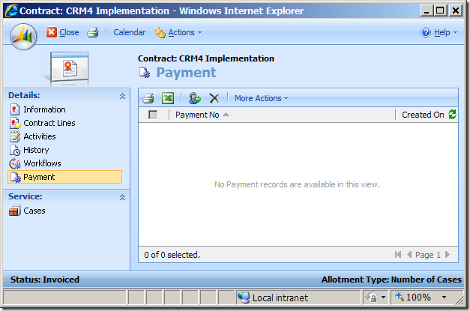Click "No Payment records are available" message
The width and height of the screenshot is (470, 311).
pos(297,184)
